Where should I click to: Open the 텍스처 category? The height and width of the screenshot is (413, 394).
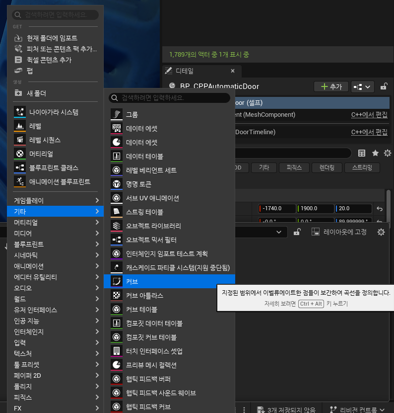[55, 353]
